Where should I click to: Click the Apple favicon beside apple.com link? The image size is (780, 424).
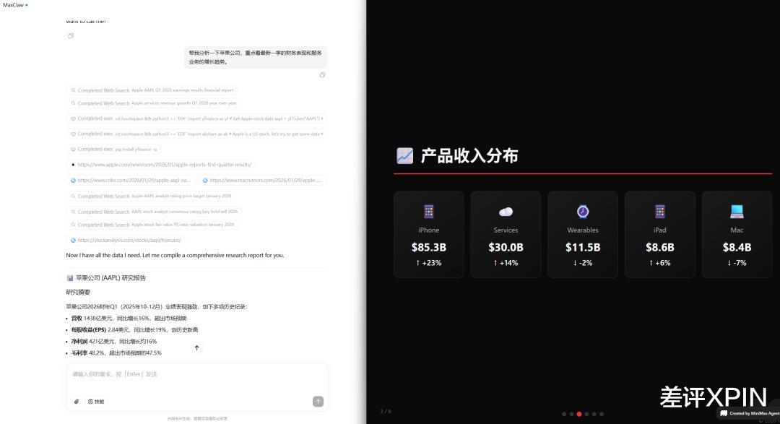point(73,164)
